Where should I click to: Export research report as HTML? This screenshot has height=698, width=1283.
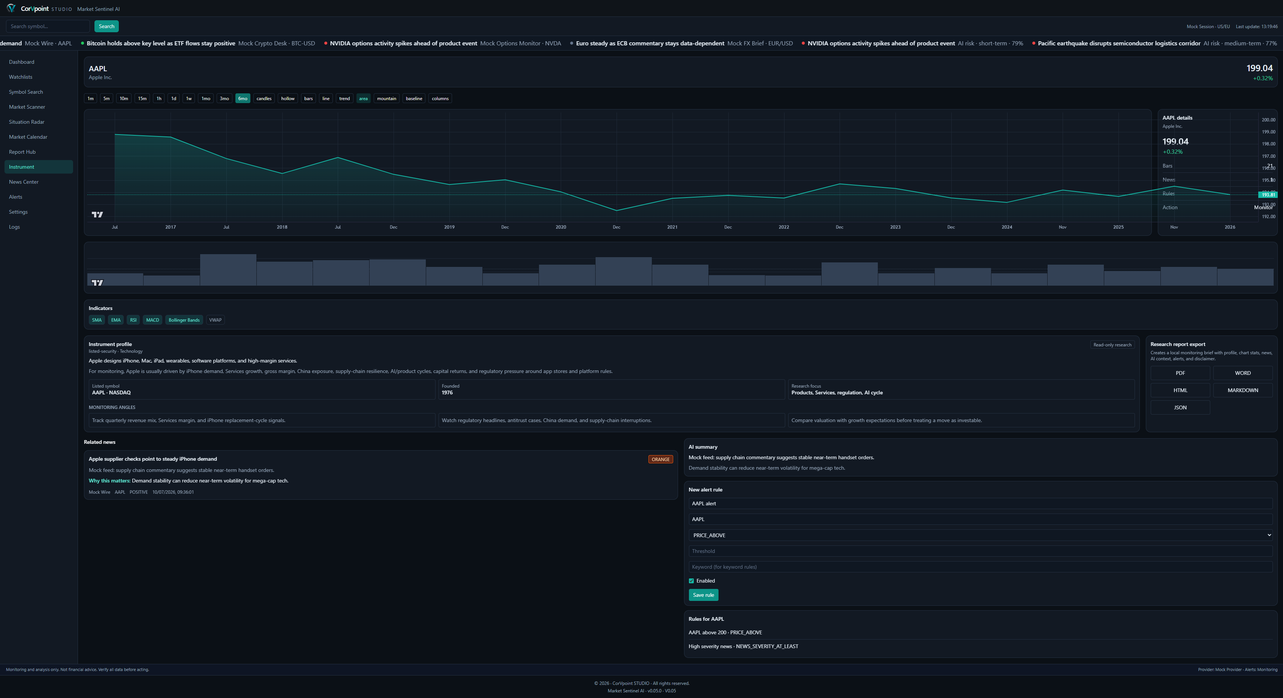1180,390
